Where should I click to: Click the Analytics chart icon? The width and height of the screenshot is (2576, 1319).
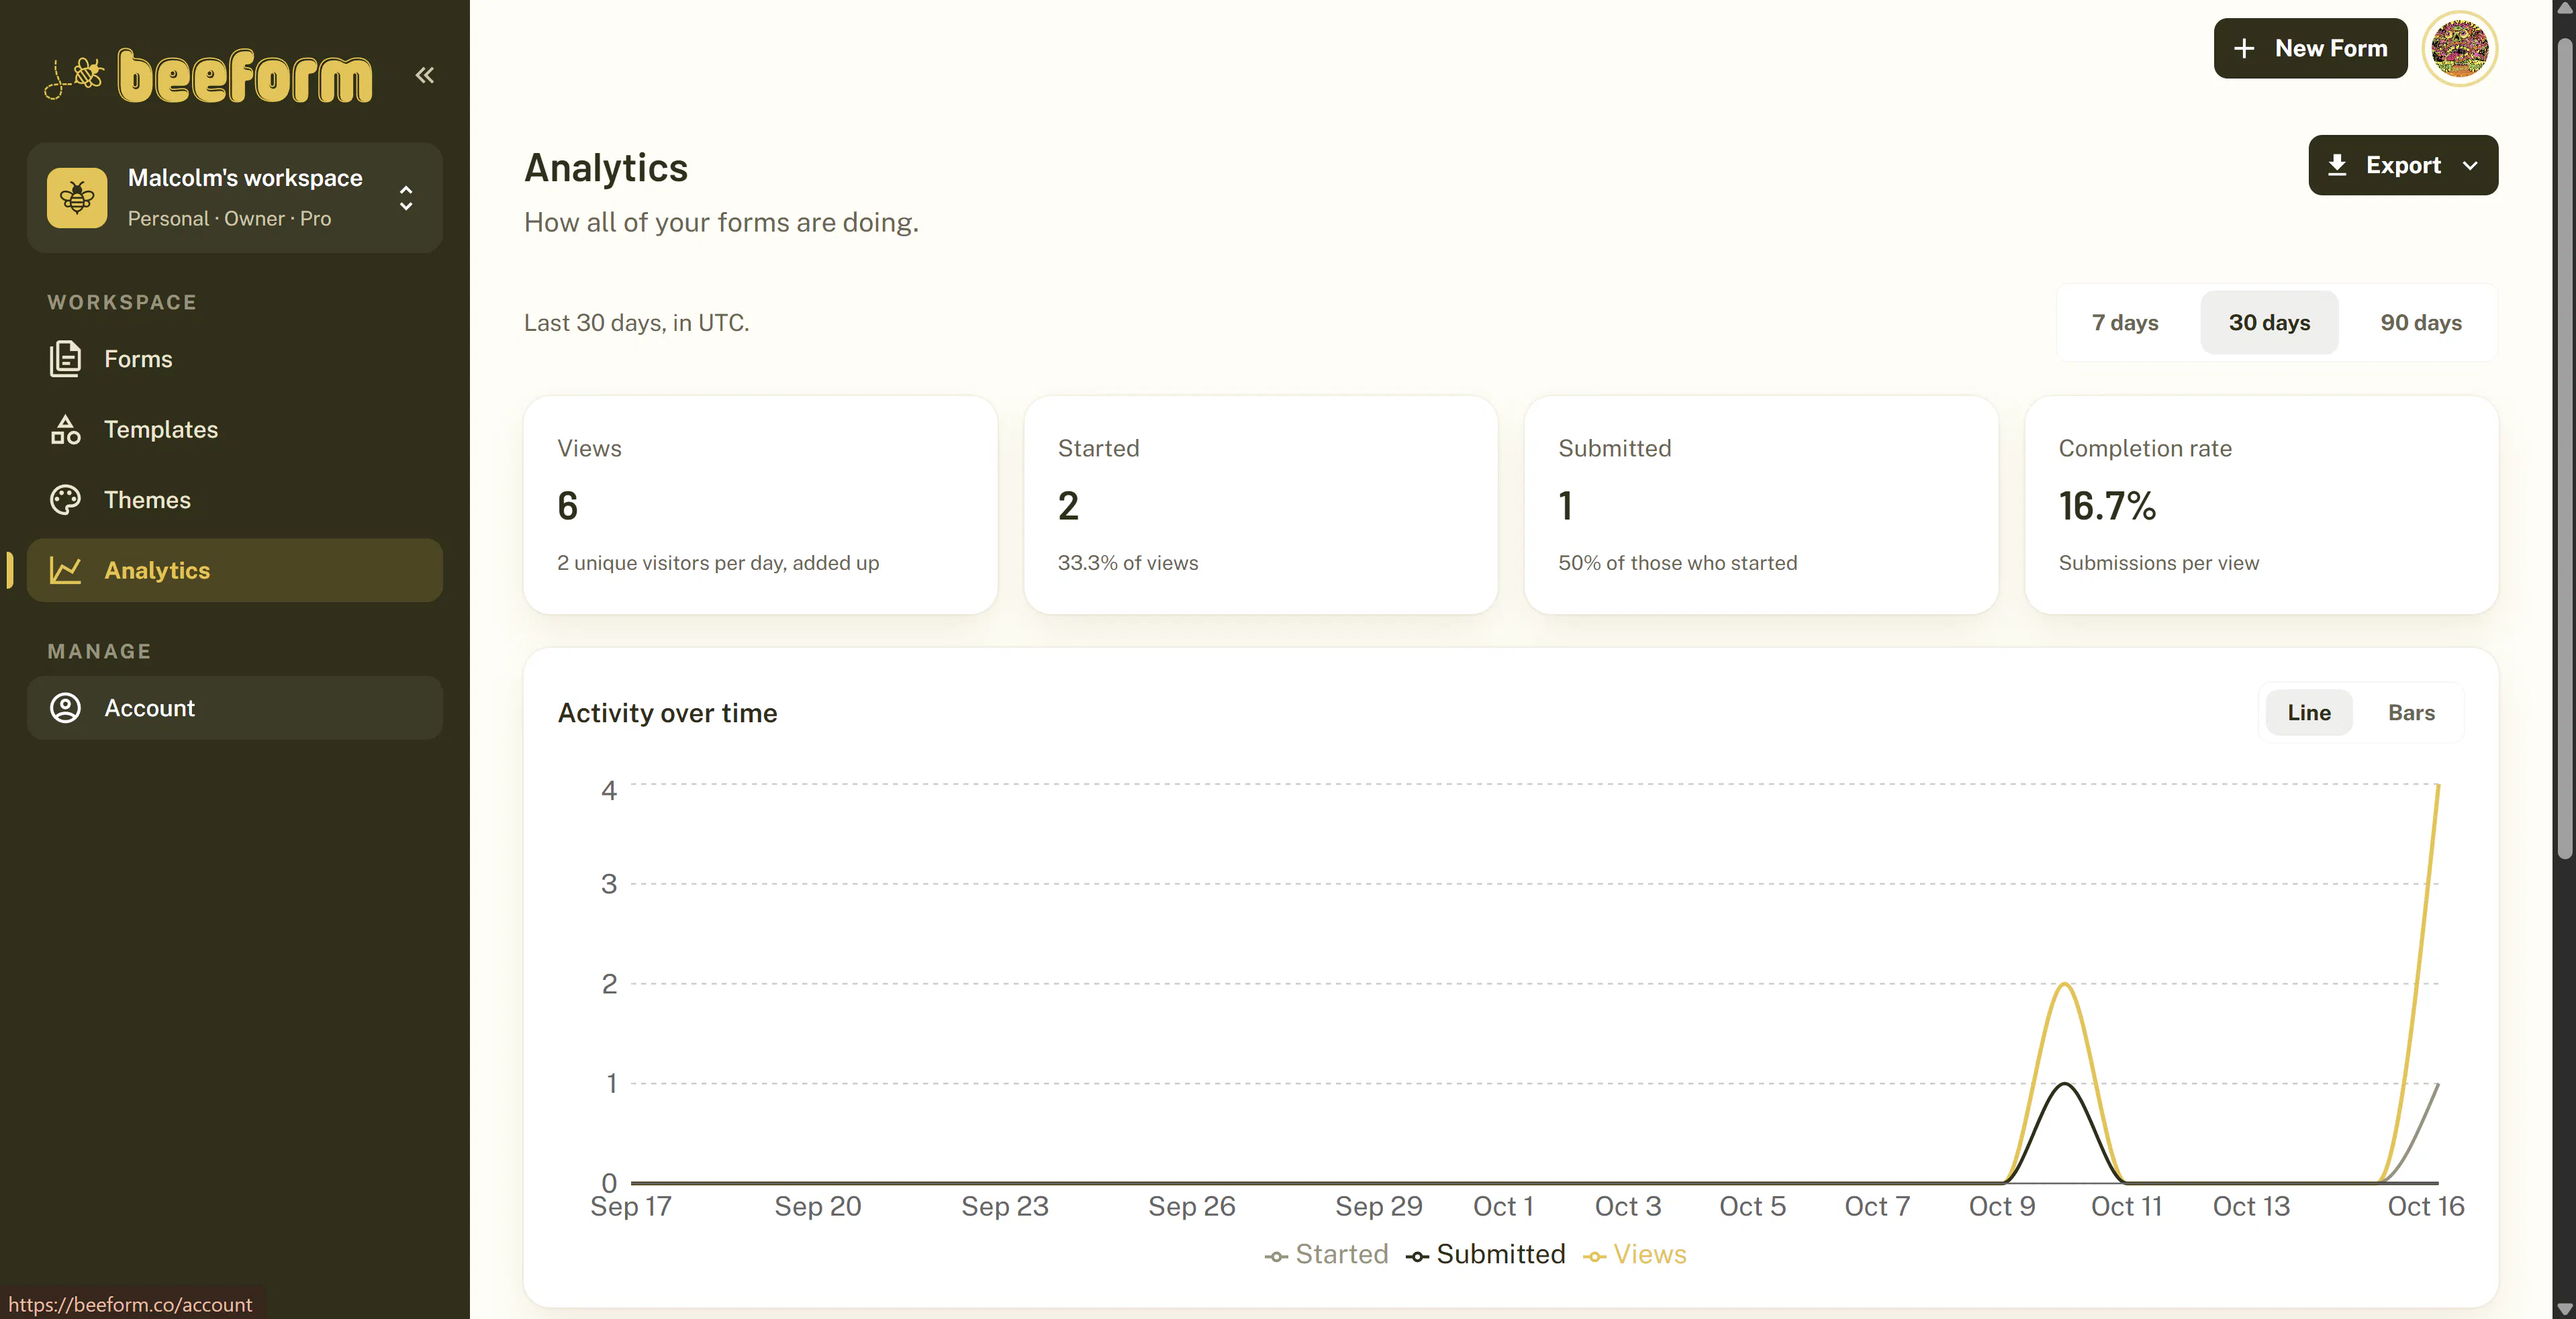[66, 570]
